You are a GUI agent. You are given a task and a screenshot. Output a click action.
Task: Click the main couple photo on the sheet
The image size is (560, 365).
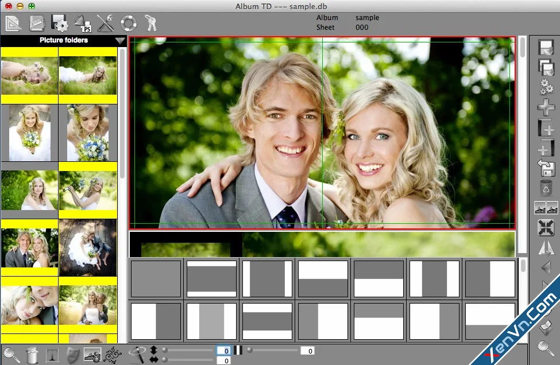[322, 133]
